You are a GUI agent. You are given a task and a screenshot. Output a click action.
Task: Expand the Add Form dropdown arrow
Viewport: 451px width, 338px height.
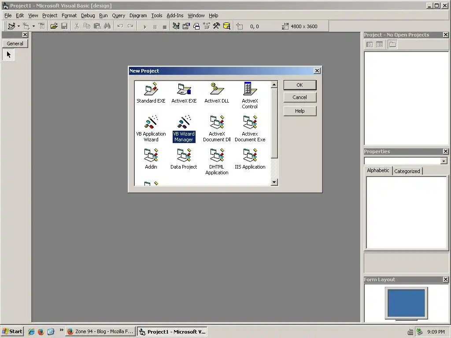pyautogui.click(x=33, y=26)
